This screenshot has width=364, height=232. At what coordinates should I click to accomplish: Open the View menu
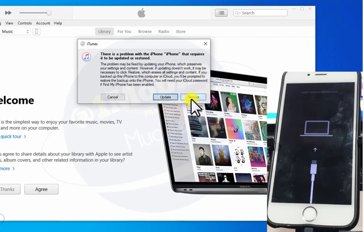9,23
